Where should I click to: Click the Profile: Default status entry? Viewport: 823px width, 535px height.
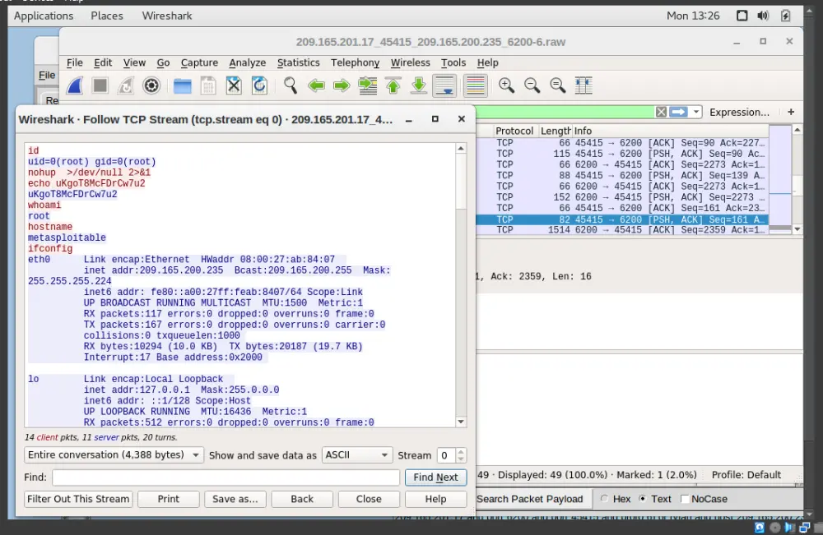point(746,475)
